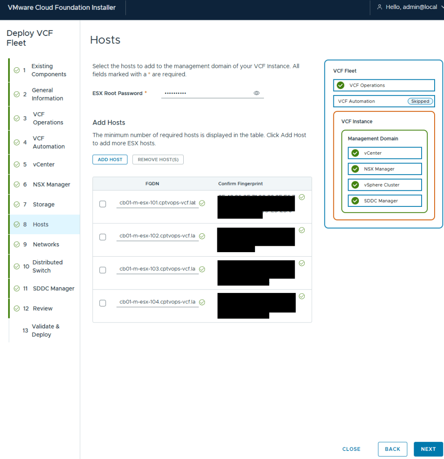
Task: Open step 10 Distributed Switch
Action: tap(44, 267)
